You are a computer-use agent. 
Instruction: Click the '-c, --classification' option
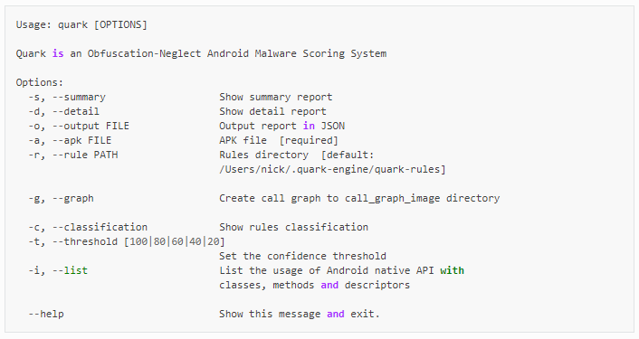click(x=88, y=228)
